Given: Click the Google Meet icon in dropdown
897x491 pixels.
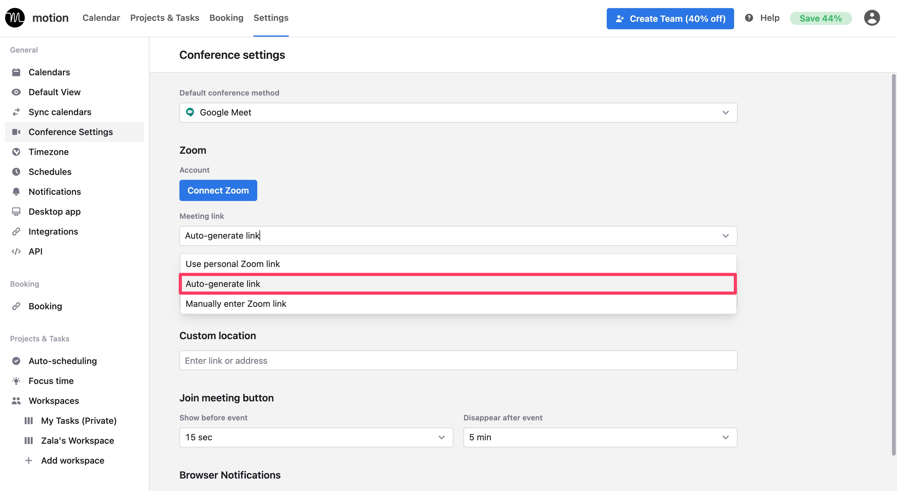Looking at the screenshot, I should [190, 112].
